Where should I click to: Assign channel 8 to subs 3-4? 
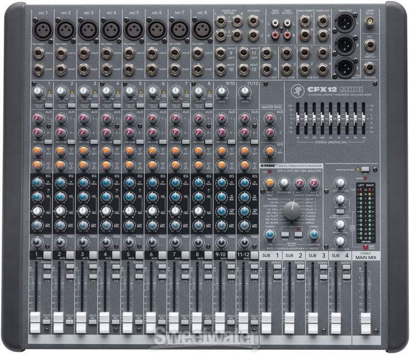click(x=208, y=276)
